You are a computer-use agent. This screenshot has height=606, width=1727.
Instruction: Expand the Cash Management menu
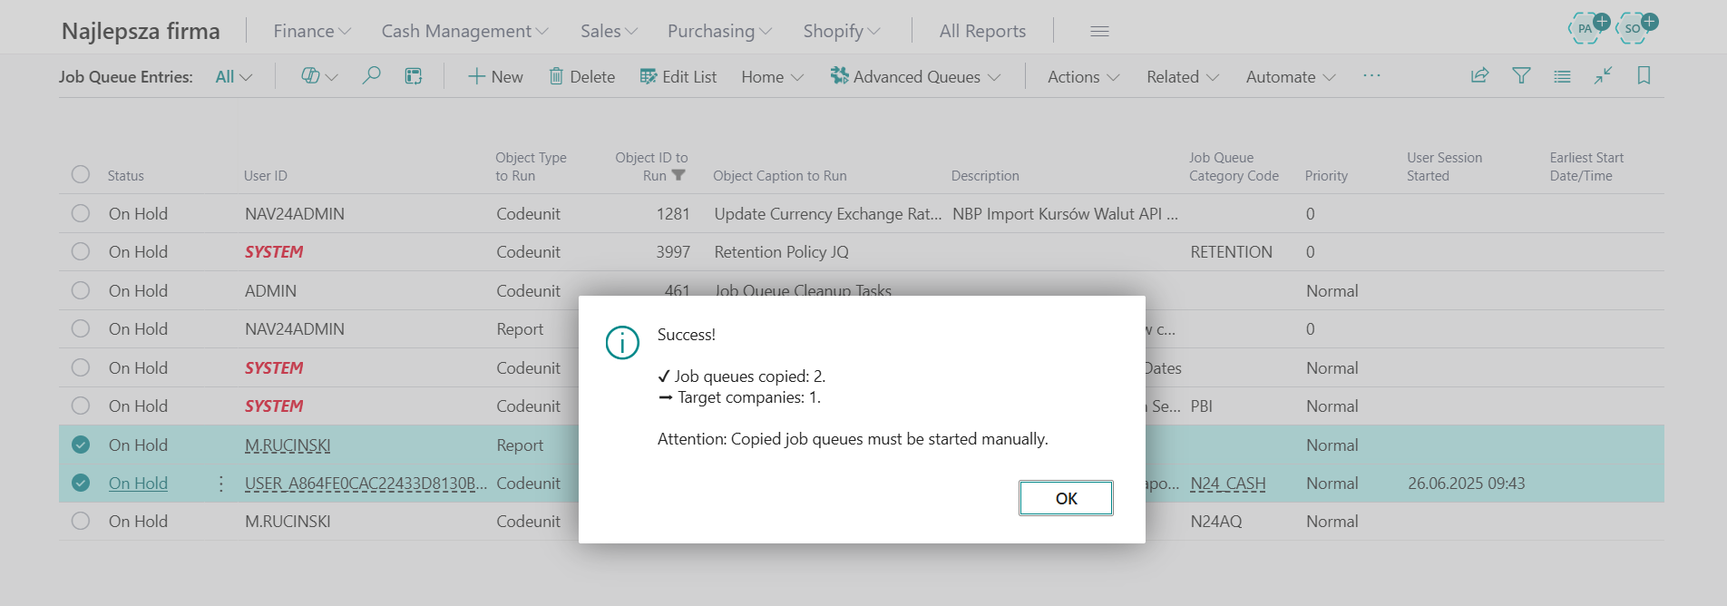tap(464, 31)
